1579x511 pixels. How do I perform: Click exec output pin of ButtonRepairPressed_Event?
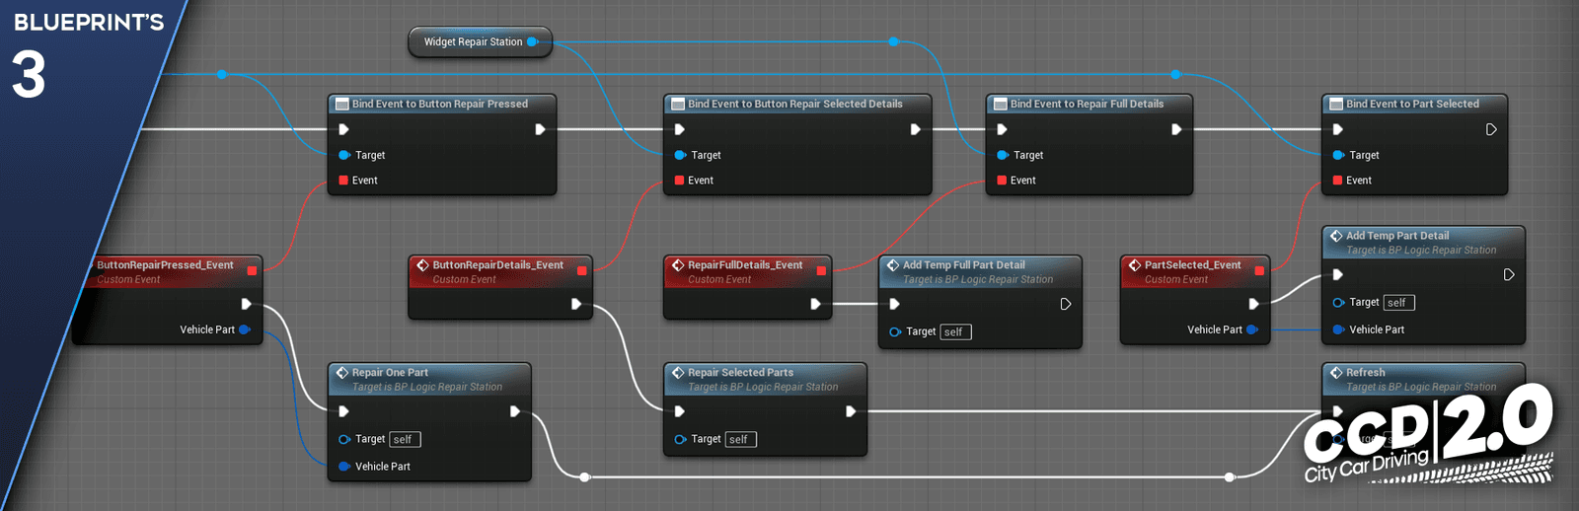click(246, 304)
